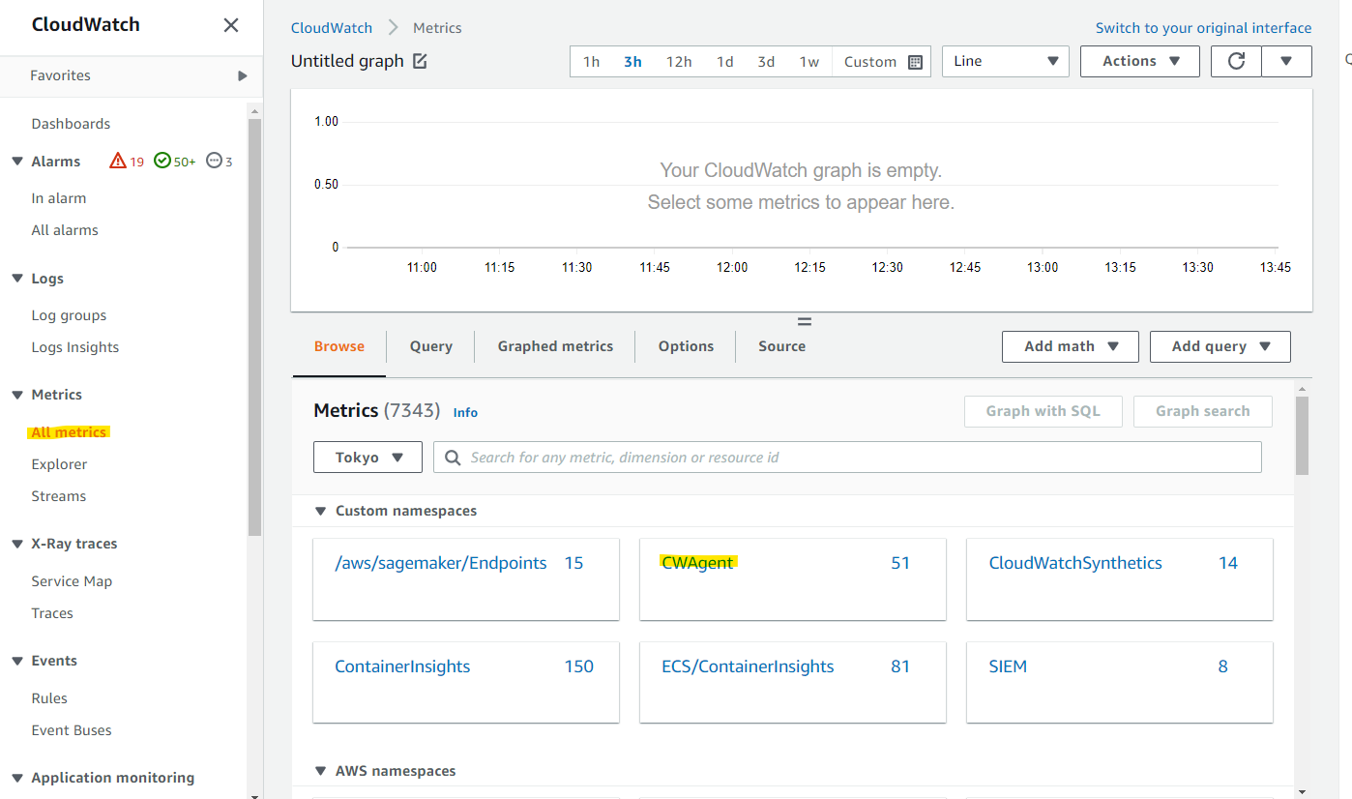Image resolution: width=1352 pixels, height=799 pixels.
Task: Switch to the Source tab
Action: (782, 346)
